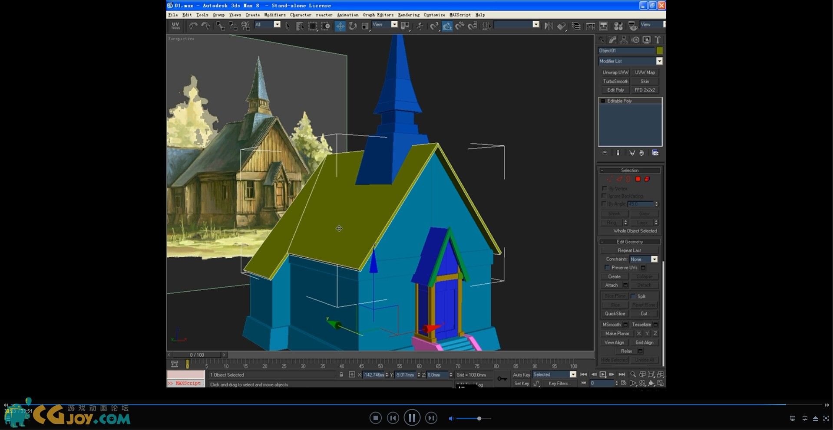Screen dimensions: 833x430
Task: Open the UV Tools button
Action: (175, 26)
